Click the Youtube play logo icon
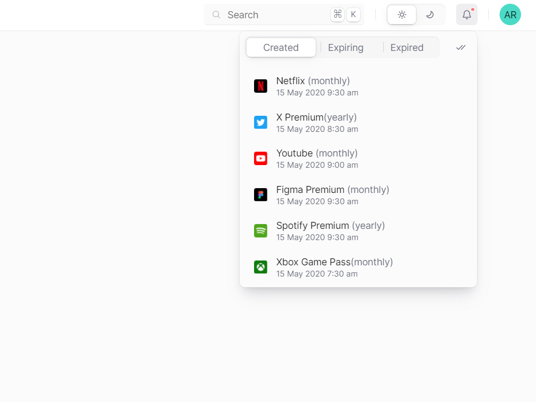Image resolution: width=536 pixels, height=402 pixels. [x=260, y=159]
